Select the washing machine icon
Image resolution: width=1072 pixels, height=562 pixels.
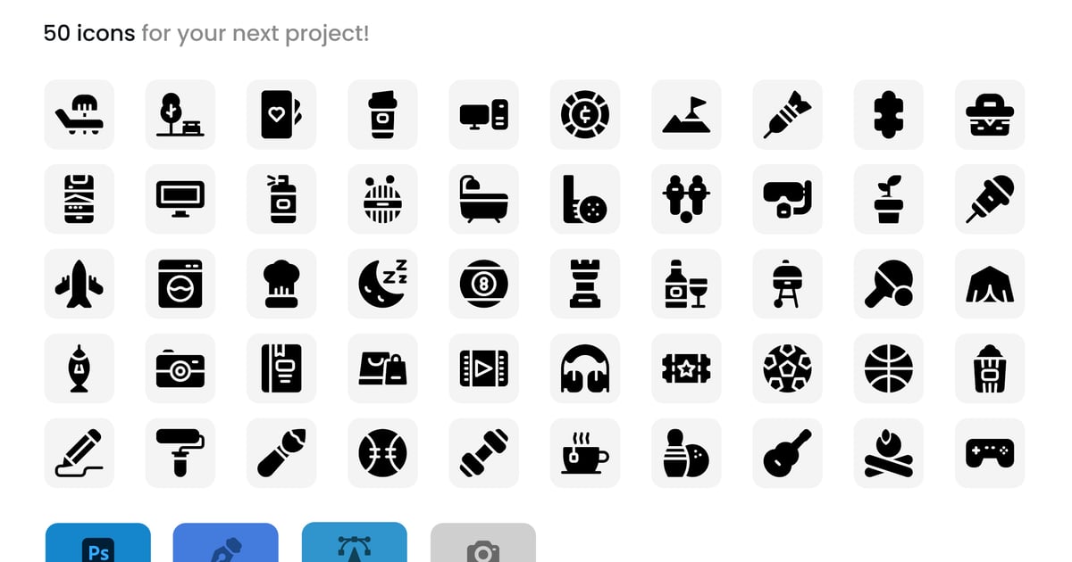pyautogui.click(x=180, y=284)
